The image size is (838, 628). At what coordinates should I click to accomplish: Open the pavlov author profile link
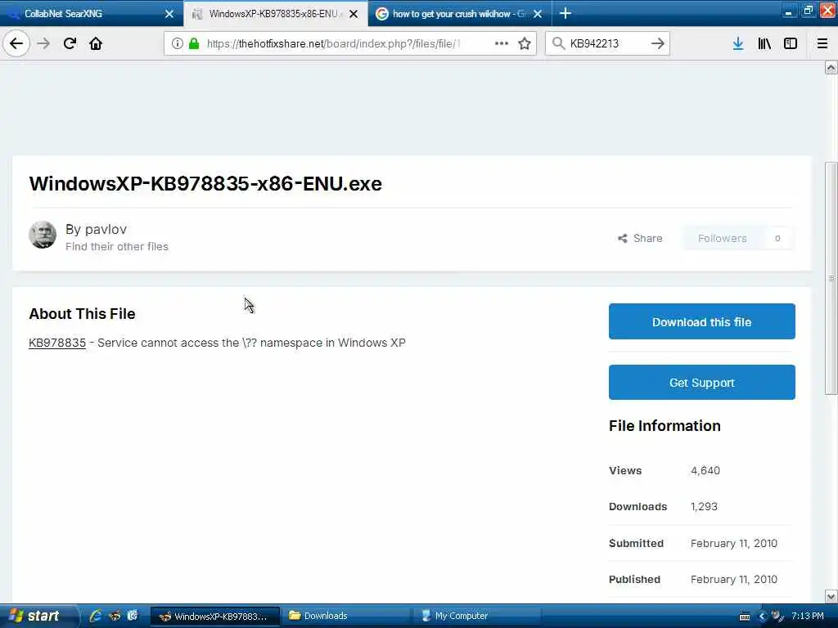106,229
